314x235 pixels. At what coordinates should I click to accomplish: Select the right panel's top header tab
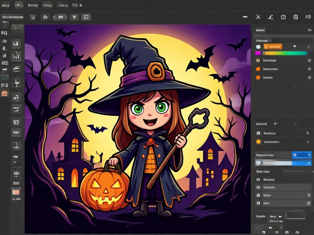(x=260, y=30)
